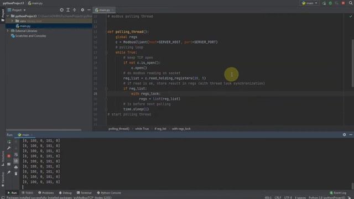Collapse the polling_thread function fold marker

[x=106, y=32]
